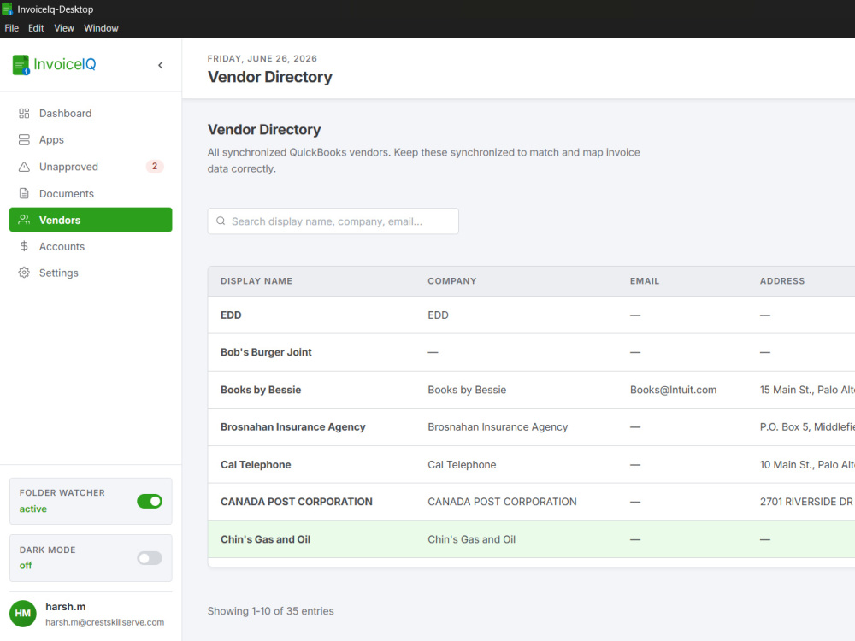Click CANADA POST CORPORATION company cell
This screenshot has height=641, width=855.
coord(502,502)
